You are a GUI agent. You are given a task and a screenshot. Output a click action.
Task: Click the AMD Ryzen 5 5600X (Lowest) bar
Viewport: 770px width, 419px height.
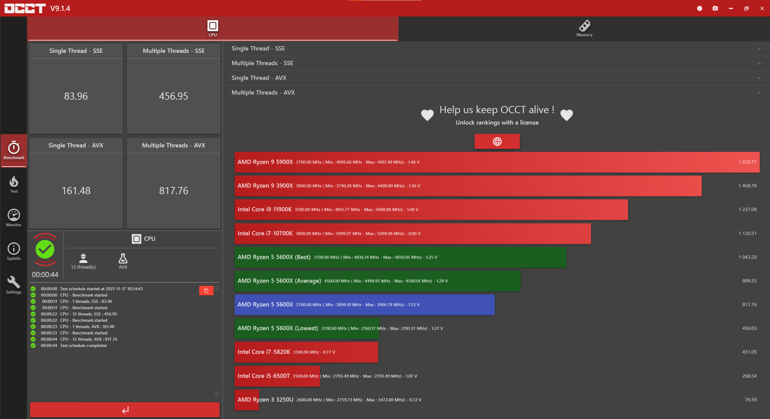click(x=307, y=328)
